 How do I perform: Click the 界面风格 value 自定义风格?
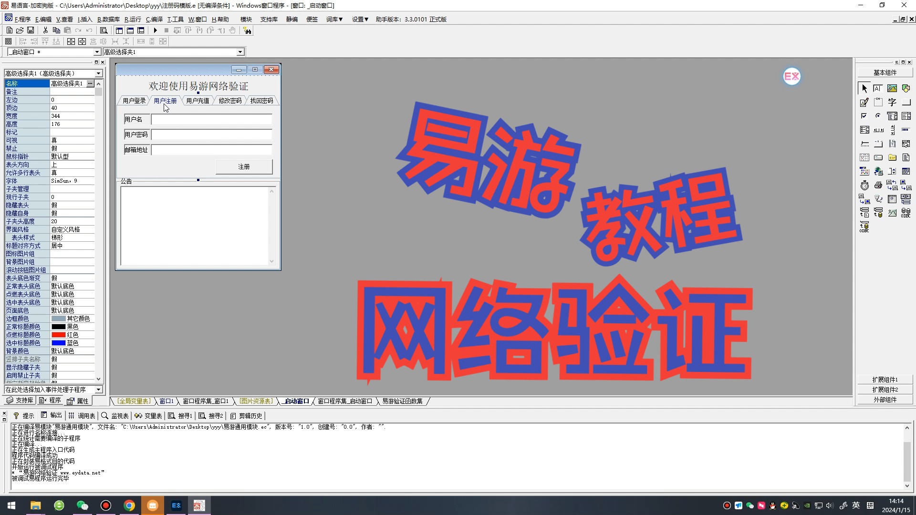click(x=72, y=229)
